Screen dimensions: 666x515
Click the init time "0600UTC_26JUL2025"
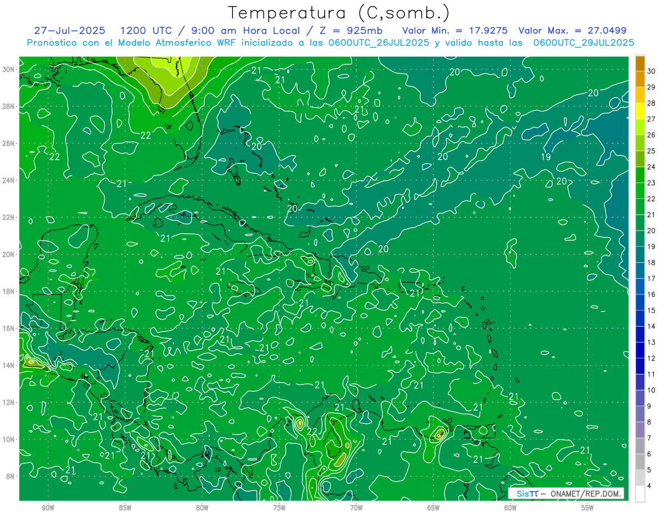(379, 43)
